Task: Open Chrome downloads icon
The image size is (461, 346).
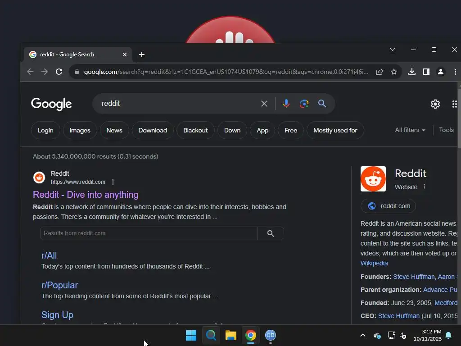Action: [x=412, y=72]
